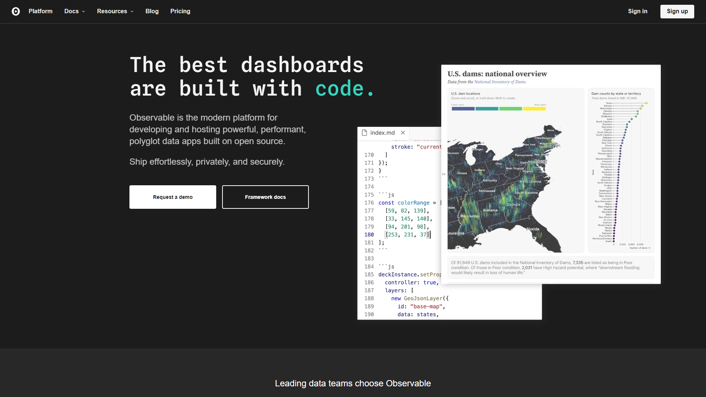
Task: Select the index.md tab
Action: point(382,133)
